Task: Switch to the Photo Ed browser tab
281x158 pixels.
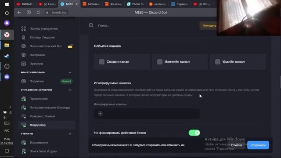Action: (x=136, y=4)
